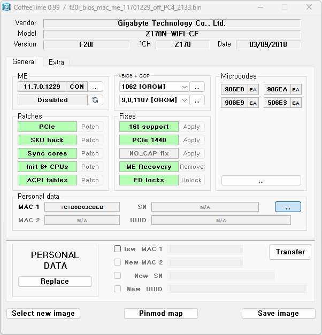
Task: Click Patch next to Init 8+ CPUs
Action: (90, 167)
